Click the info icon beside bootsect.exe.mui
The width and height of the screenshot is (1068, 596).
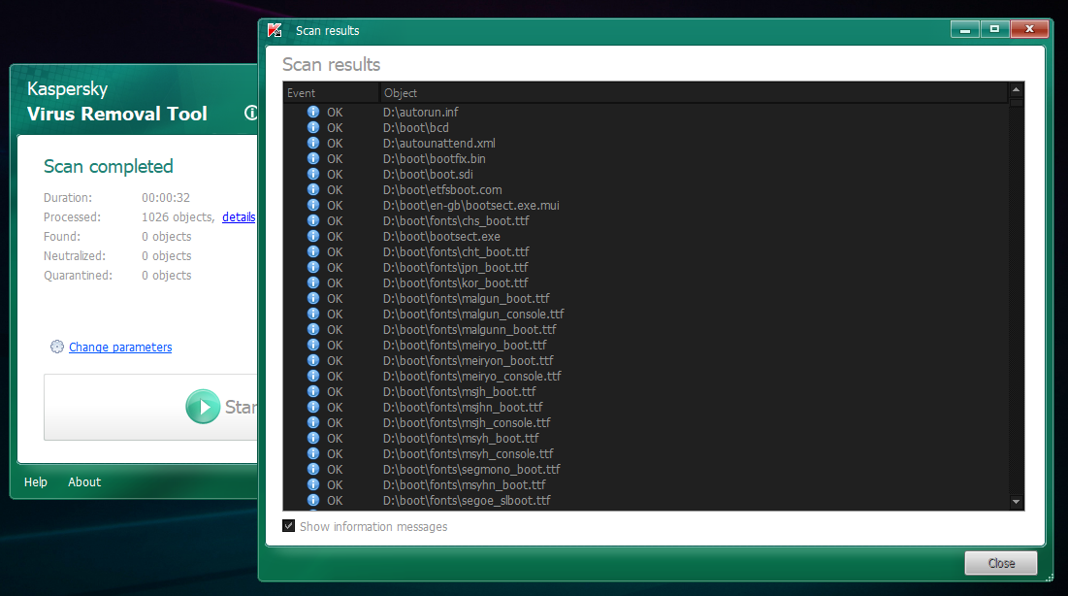[313, 205]
